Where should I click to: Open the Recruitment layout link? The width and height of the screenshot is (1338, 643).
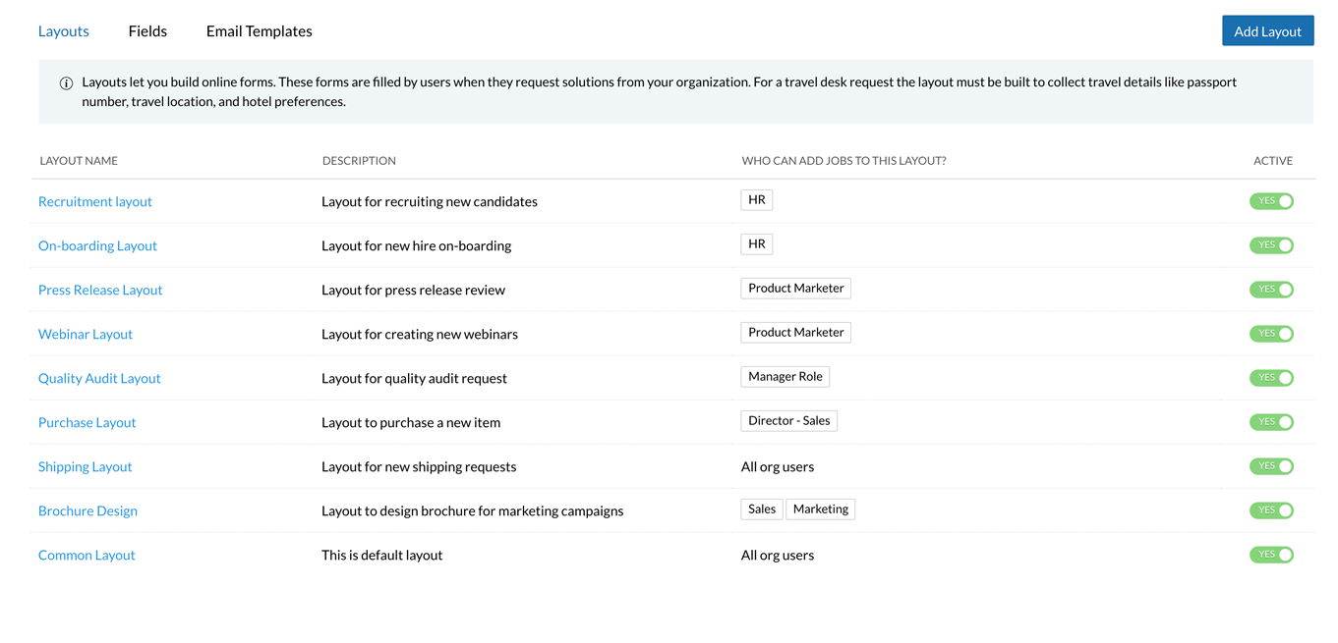(x=95, y=201)
